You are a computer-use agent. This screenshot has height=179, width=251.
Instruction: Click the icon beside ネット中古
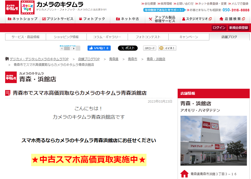click(118, 19)
